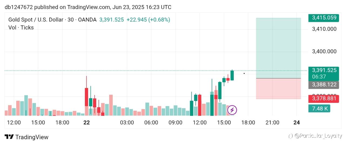Click the 7.48 K volume label
This screenshot has height=145, width=346.
coord(319,109)
